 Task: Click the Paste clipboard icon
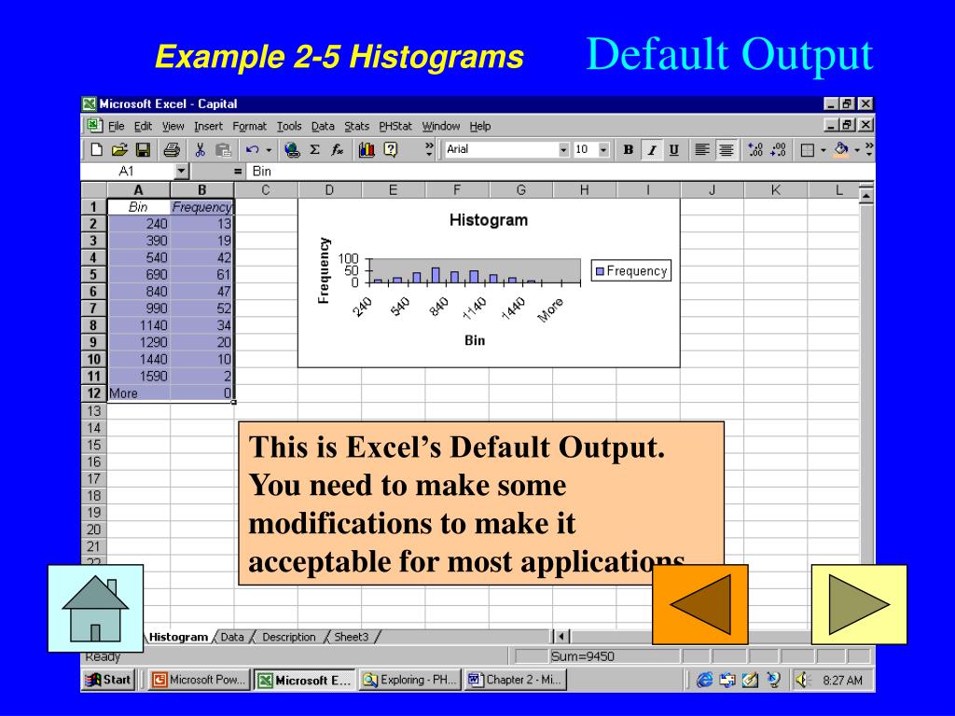pyautogui.click(x=224, y=149)
